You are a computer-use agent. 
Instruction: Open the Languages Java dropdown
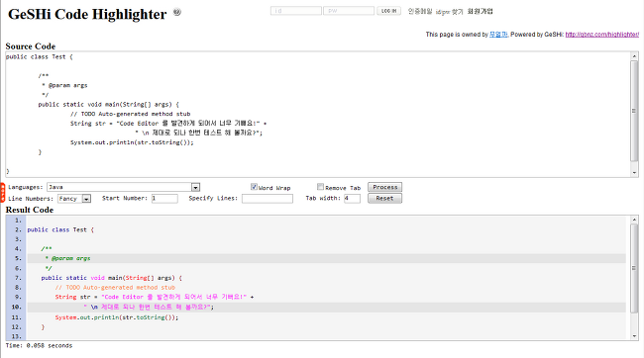(123, 187)
